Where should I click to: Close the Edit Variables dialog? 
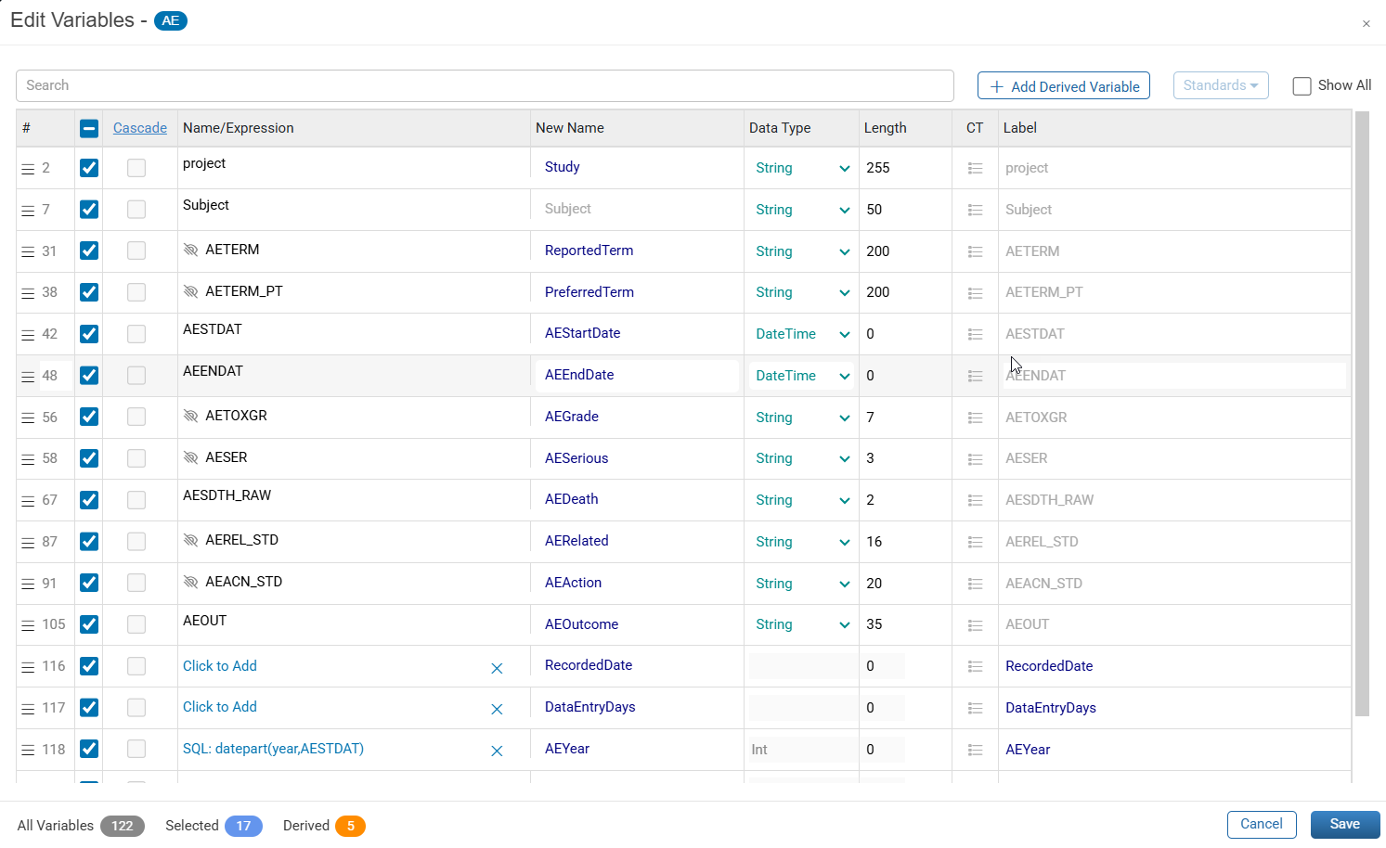coord(1366,24)
